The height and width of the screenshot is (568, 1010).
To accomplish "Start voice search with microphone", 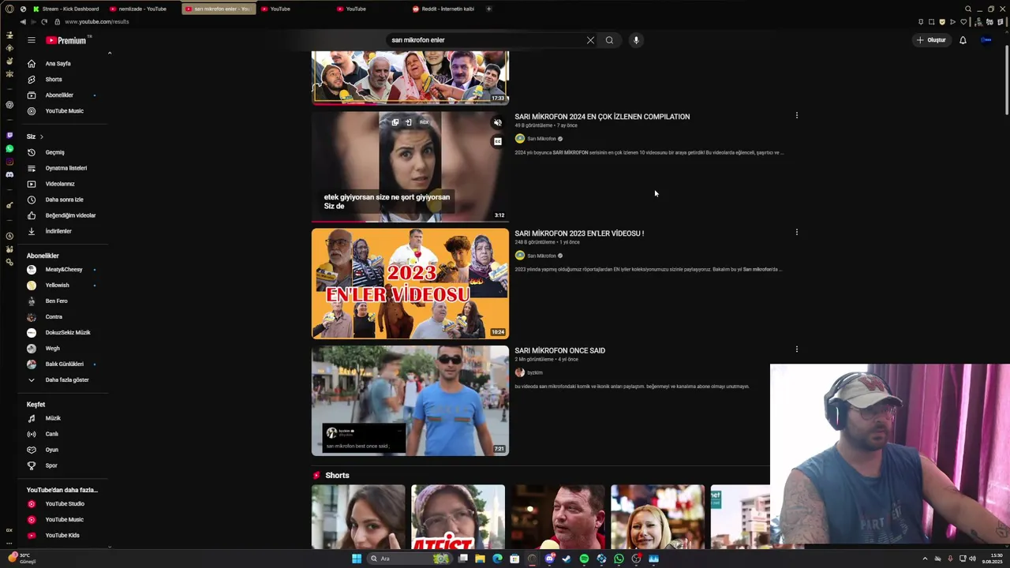I will pyautogui.click(x=636, y=40).
